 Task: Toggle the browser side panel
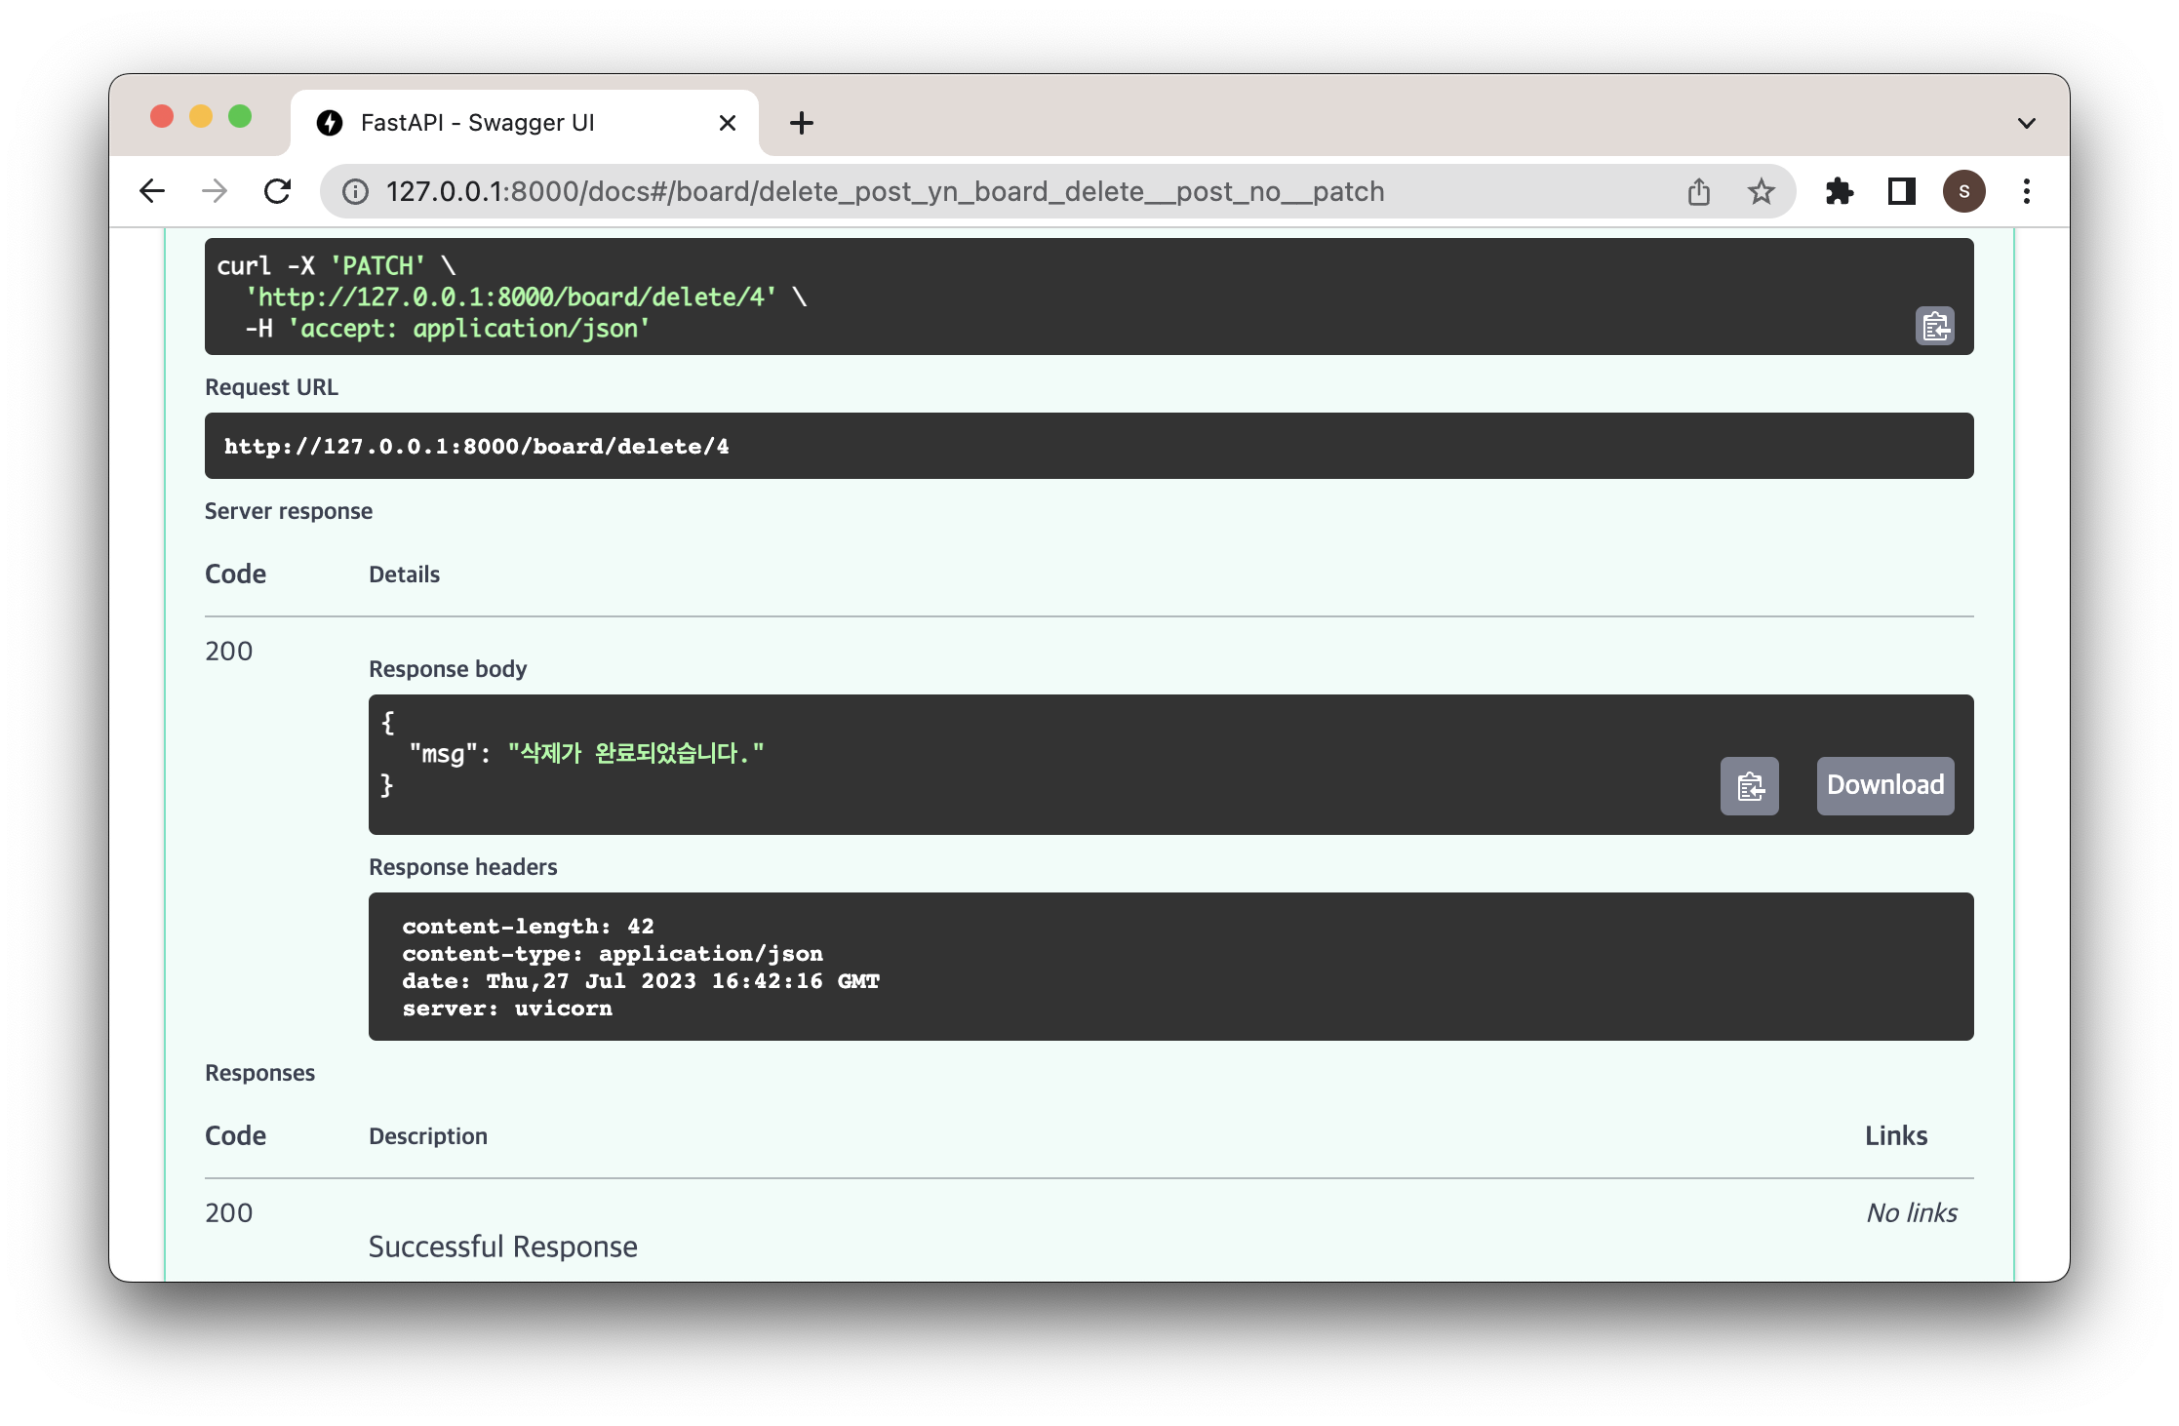pos(1901,191)
